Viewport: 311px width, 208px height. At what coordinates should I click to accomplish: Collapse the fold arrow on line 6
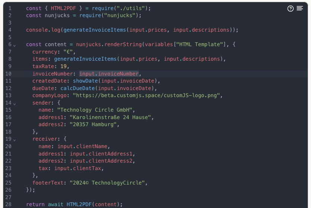(x=15, y=46)
